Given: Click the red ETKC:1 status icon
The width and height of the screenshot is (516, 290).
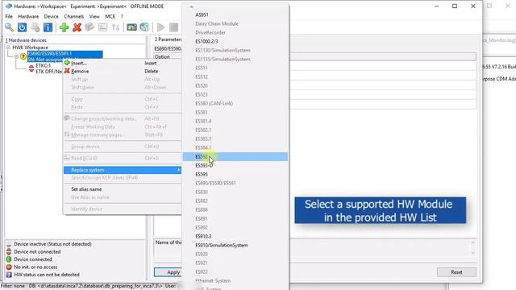Looking at the screenshot, I should coord(31,68).
